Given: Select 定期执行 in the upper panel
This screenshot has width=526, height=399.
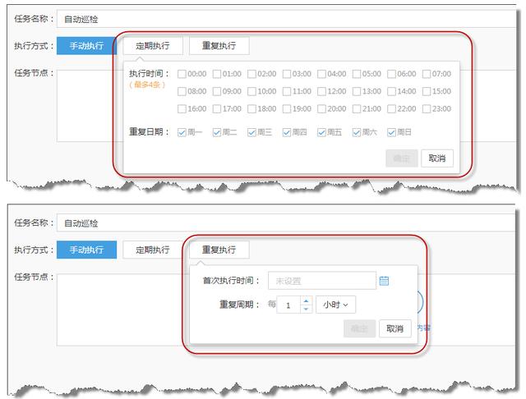Looking at the screenshot, I should click(x=153, y=45).
